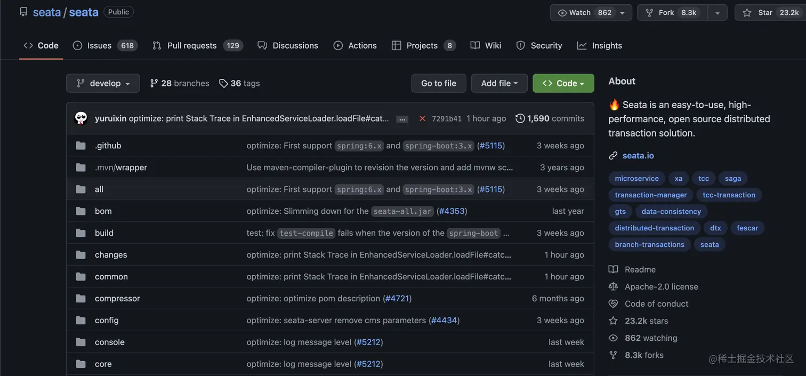View the 28 branches
Screen dimensions: 806x376
click(180, 83)
